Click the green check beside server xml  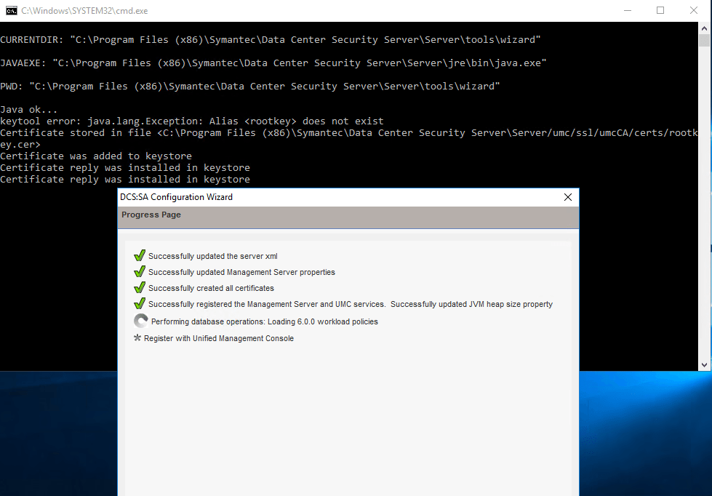tap(140, 256)
